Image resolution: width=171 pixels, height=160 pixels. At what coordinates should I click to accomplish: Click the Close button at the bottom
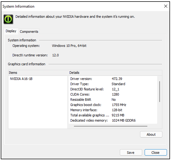(155, 153)
